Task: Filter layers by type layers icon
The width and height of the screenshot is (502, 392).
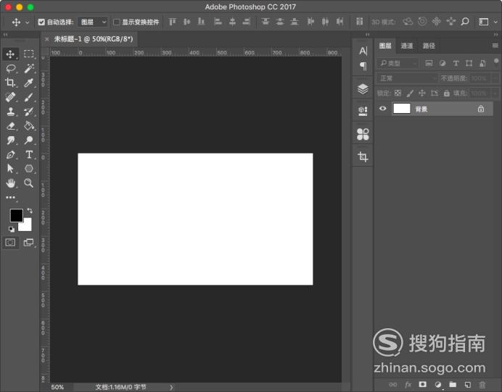Action: [x=456, y=63]
